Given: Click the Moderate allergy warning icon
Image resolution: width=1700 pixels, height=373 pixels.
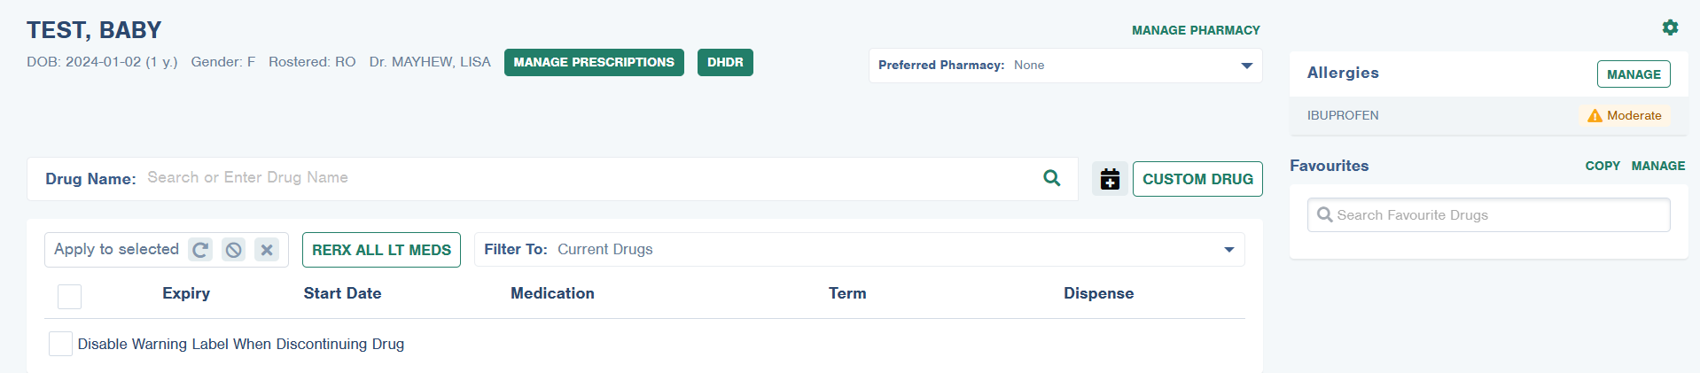Looking at the screenshot, I should 1595,116.
